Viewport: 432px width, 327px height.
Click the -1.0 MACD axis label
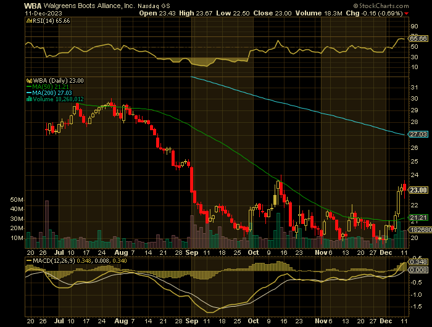point(415,295)
